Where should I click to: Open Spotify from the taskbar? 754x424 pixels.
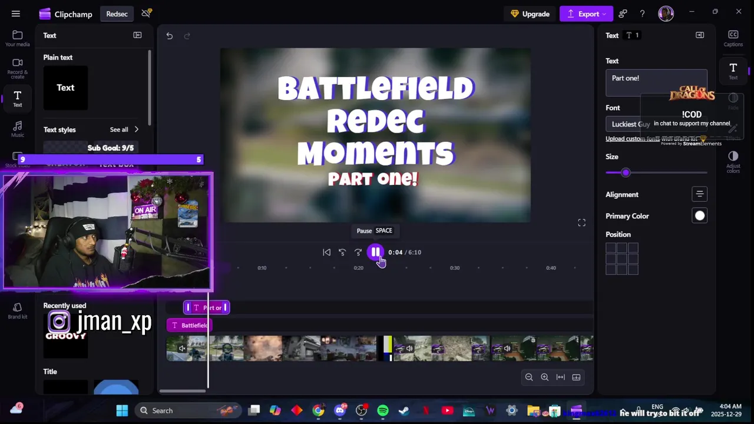[383, 410]
